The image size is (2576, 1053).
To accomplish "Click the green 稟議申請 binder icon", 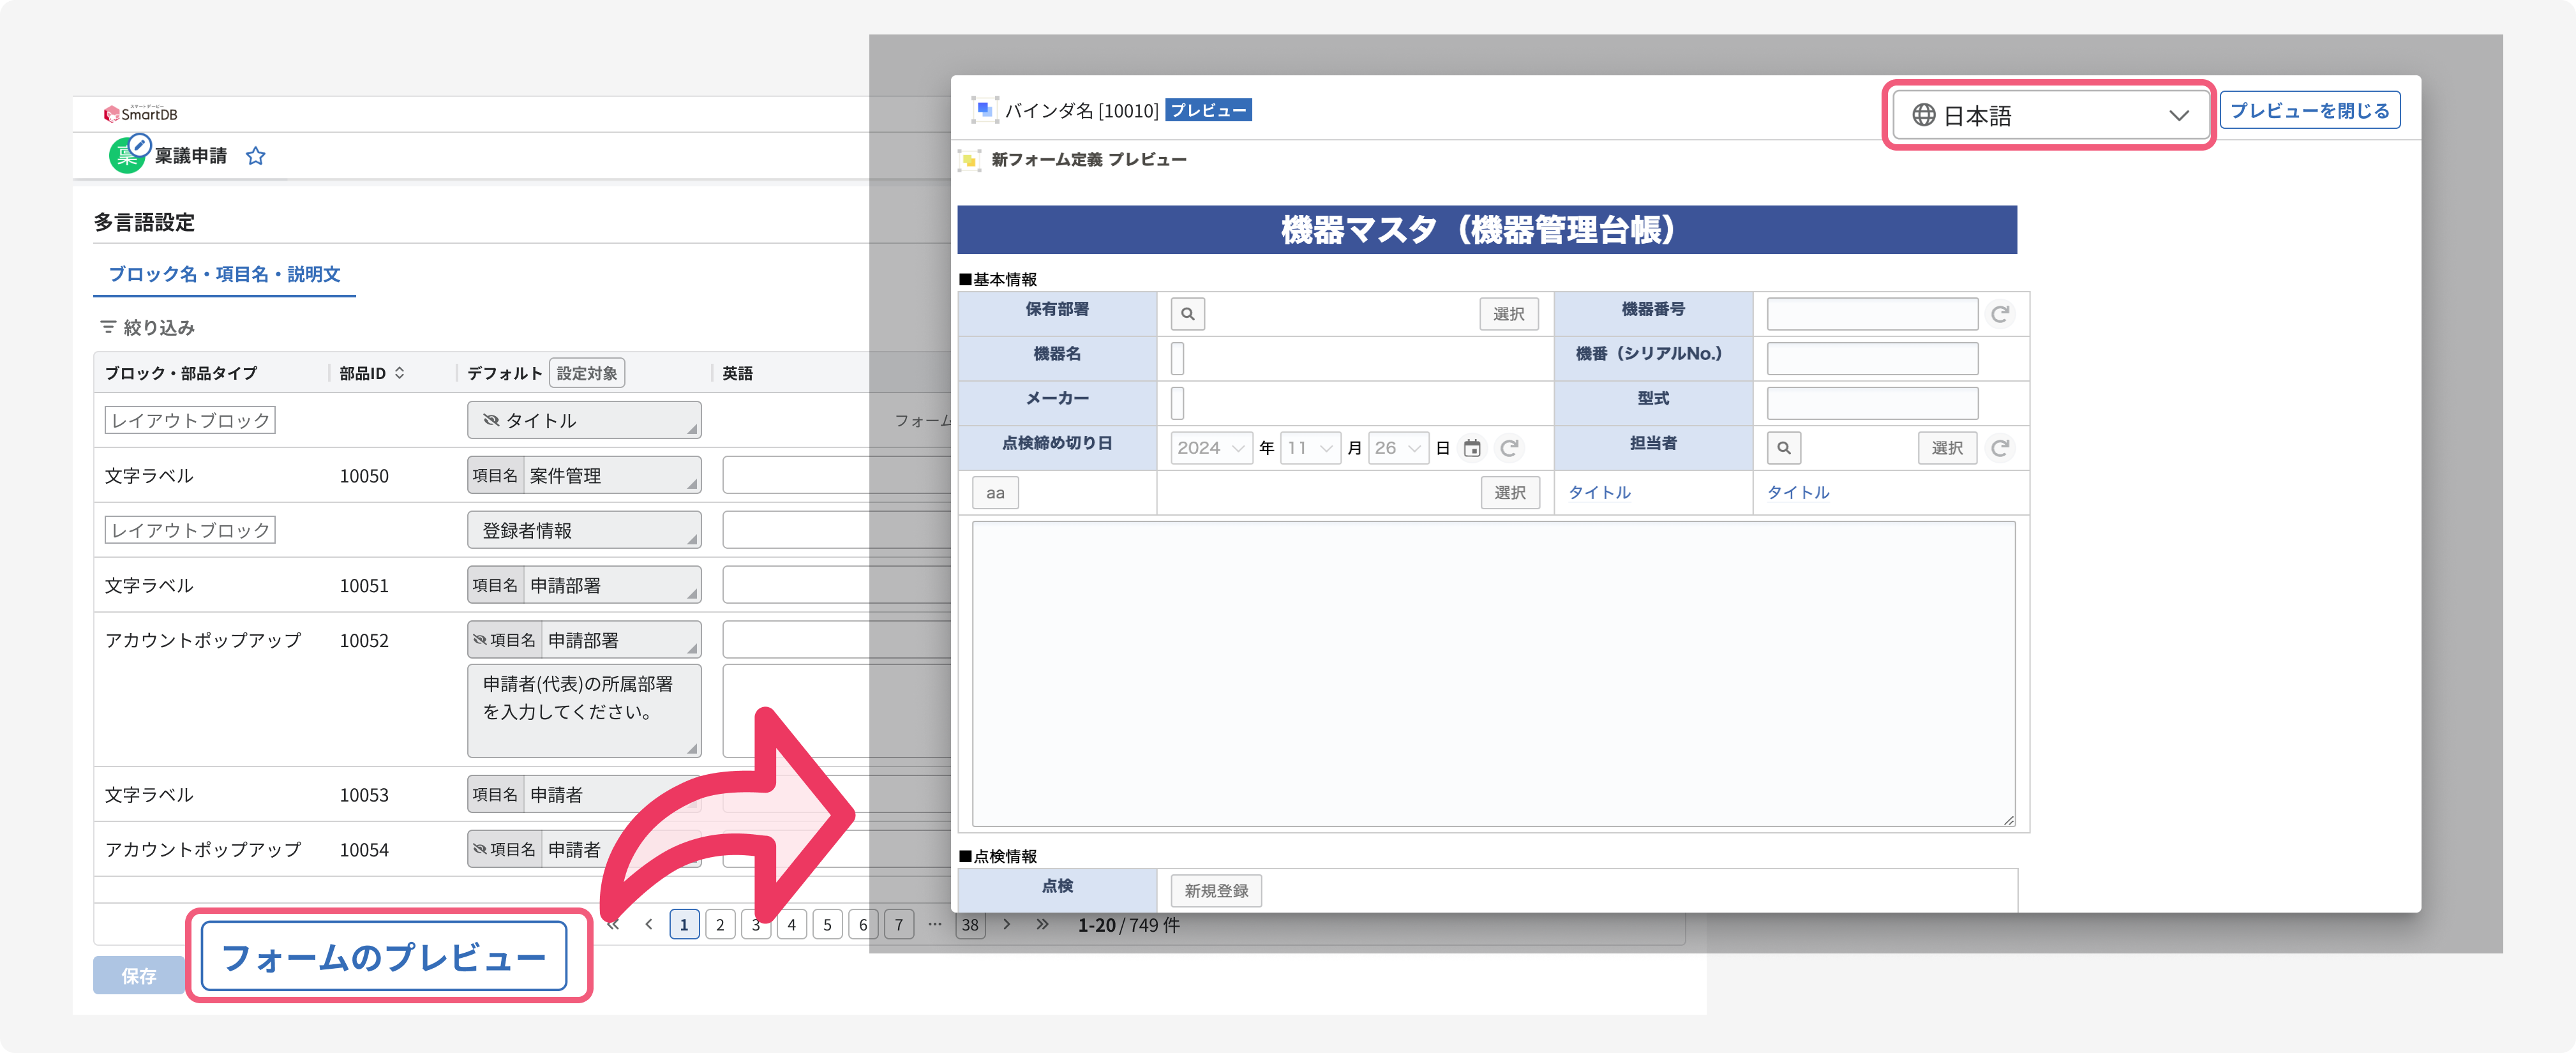I will pyautogui.click(x=127, y=155).
